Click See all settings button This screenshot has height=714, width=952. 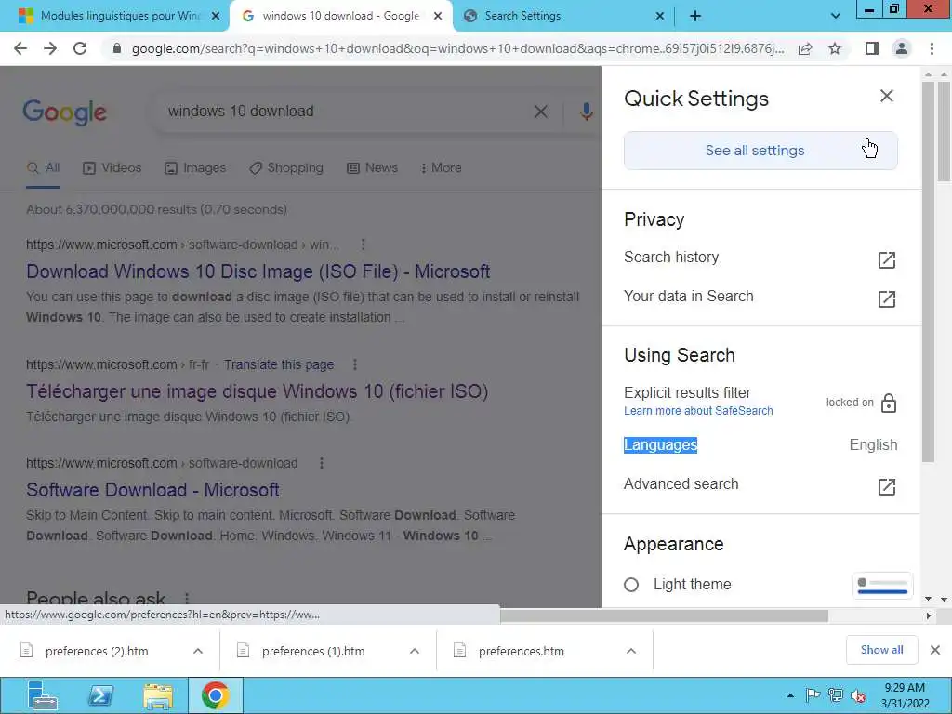coord(760,151)
